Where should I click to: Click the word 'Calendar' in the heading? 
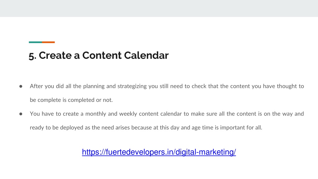tap(146, 55)
